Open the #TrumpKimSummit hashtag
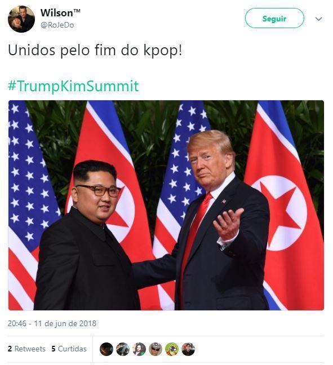This screenshot has width=333, height=365. 73,86
